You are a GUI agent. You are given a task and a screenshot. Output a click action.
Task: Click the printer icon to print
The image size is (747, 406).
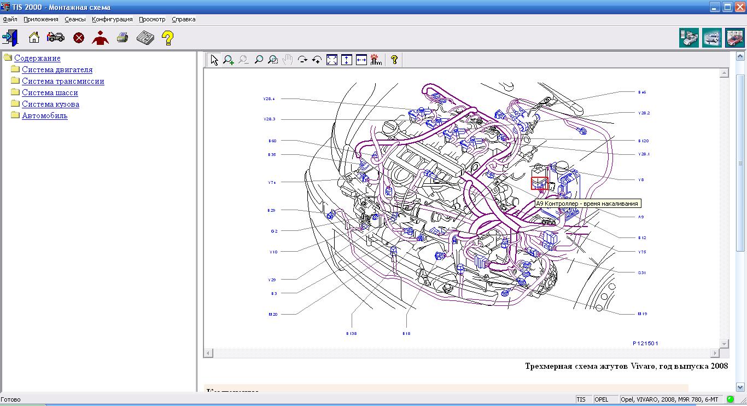[x=122, y=38]
